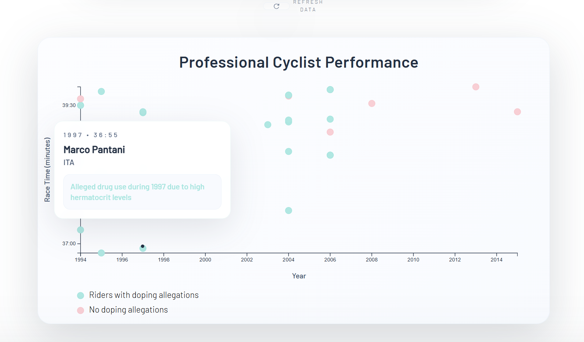584x342 pixels.
Task: Click the pink dot at 2006
Action: click(330, 132)
